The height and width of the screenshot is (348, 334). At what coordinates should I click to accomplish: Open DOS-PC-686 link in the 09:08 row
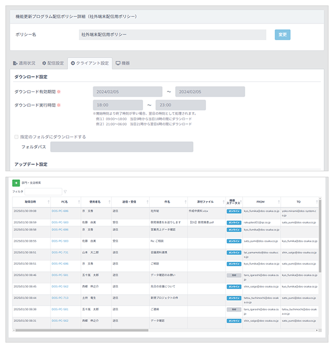tap(60, 211)
